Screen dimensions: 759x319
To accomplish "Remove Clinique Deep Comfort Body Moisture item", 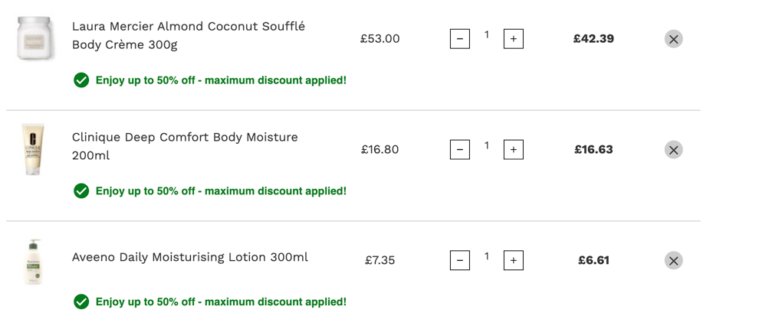I will [673, 150].
